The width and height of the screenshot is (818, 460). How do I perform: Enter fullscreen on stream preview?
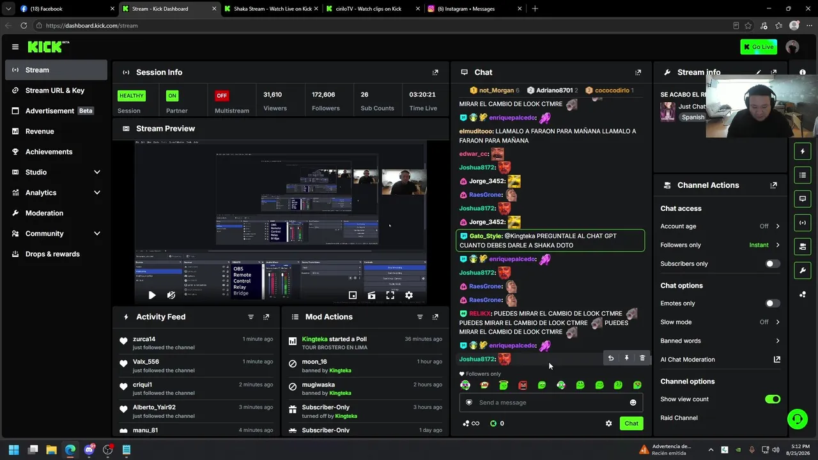pyautogui.click(x=390, y=295)
